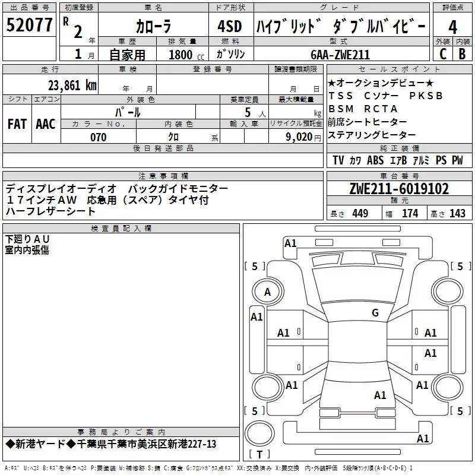Click displacement value 1800 cc
Viewport: 475px width, 475px height.
pos(186,55)
